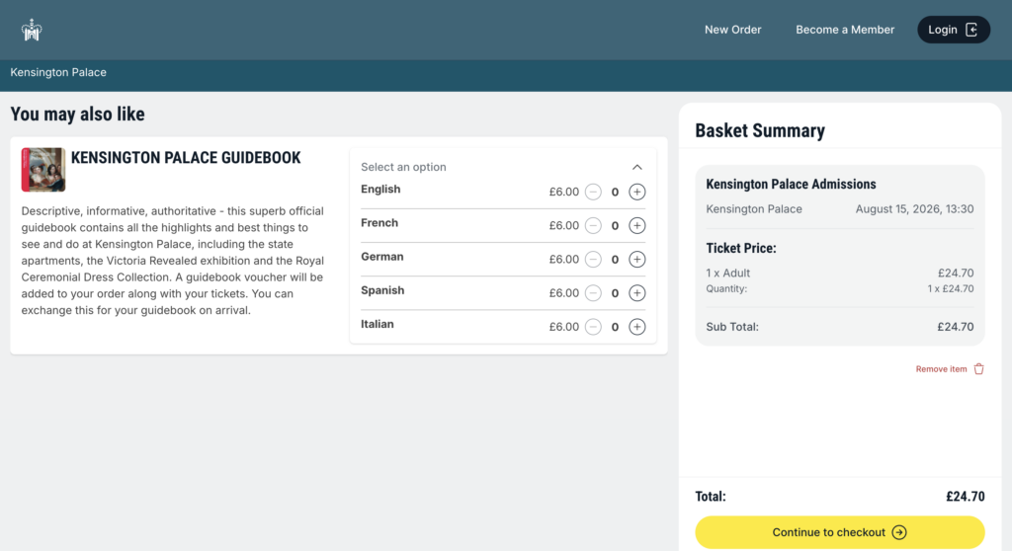
Task: Collapse the Select an option chevron
Action: tap(637, 167)
